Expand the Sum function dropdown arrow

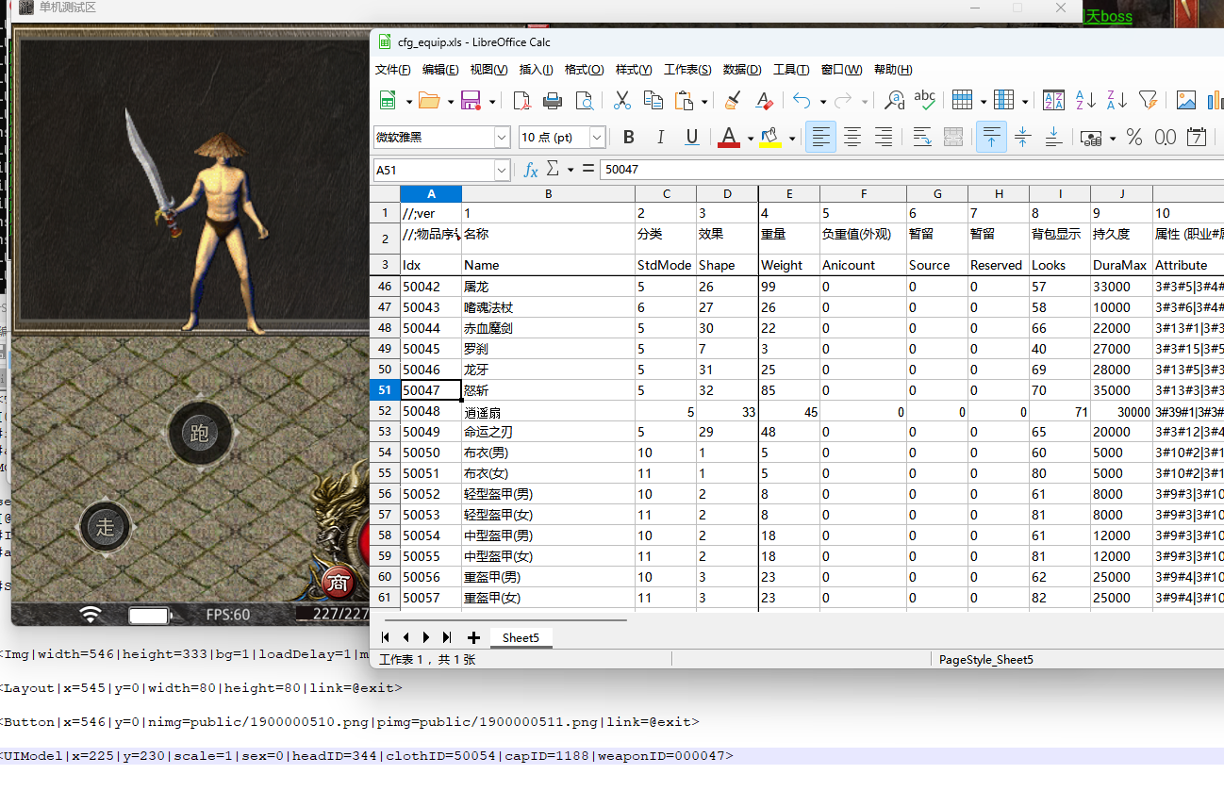coord(571,170)
